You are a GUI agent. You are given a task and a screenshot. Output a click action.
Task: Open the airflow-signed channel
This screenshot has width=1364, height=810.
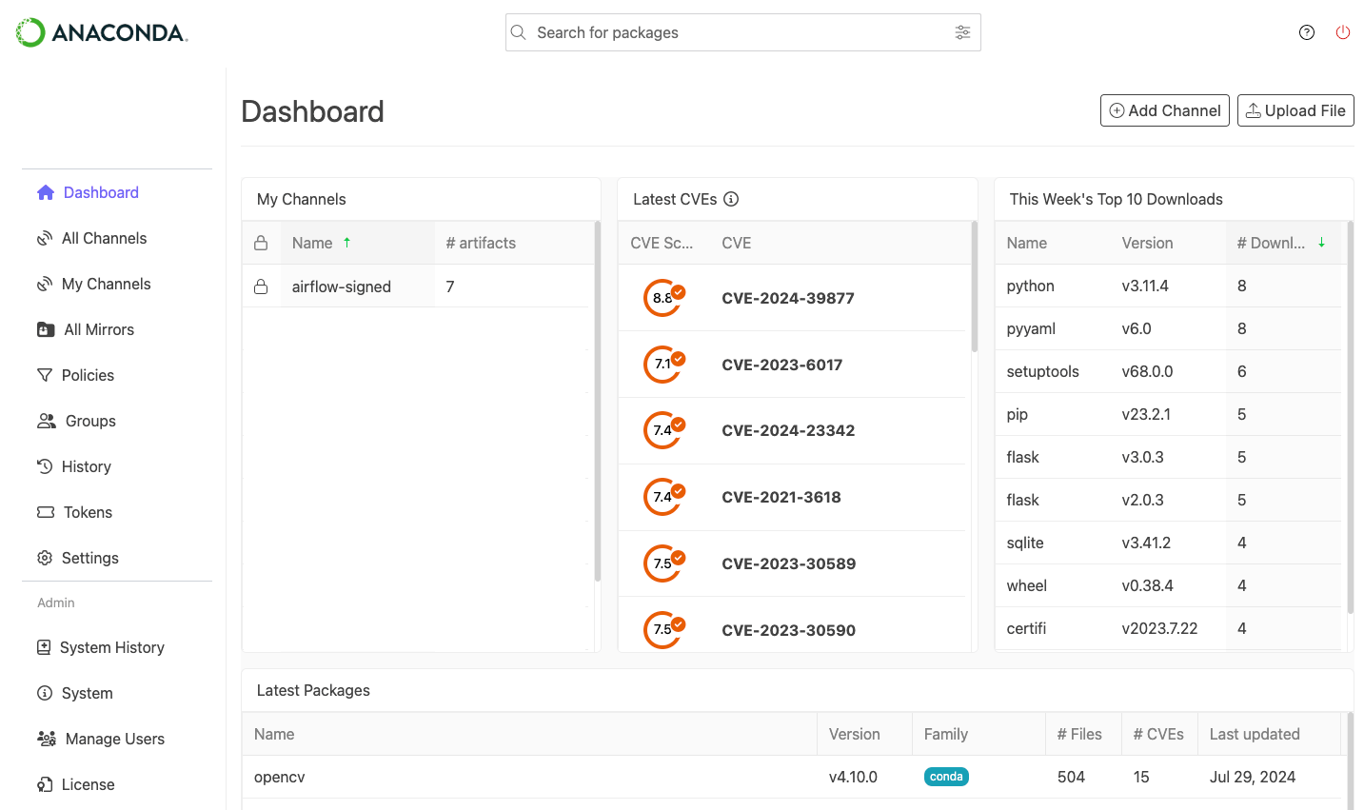tap(342, 286)
